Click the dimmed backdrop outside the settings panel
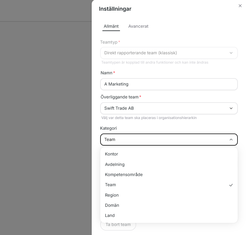Screen dimensions: 246x235 coord(45,123)
